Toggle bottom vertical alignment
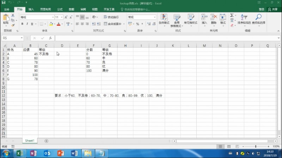This screenshot has height=158, width=282. click(87, 17)
